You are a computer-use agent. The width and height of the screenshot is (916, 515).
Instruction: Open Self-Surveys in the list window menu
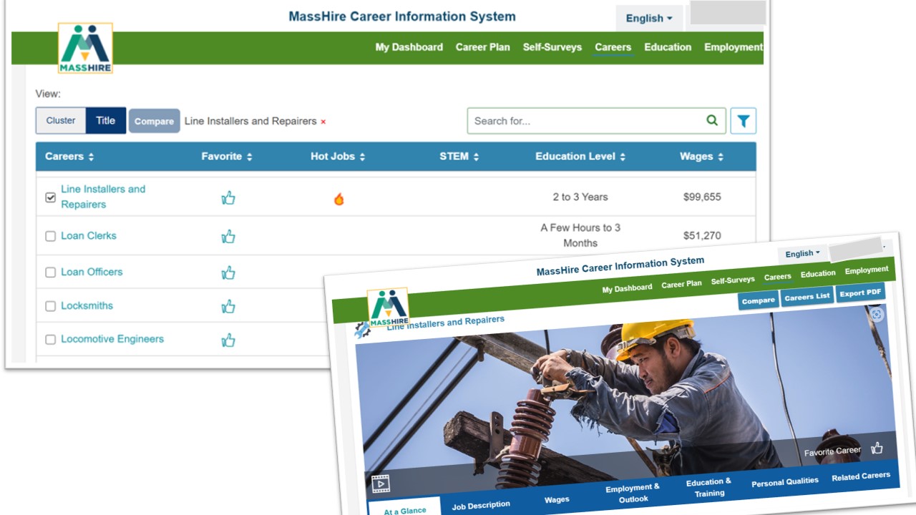click(552, 47)
